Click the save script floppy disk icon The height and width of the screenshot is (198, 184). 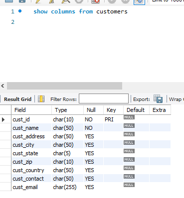coord(22,1)
